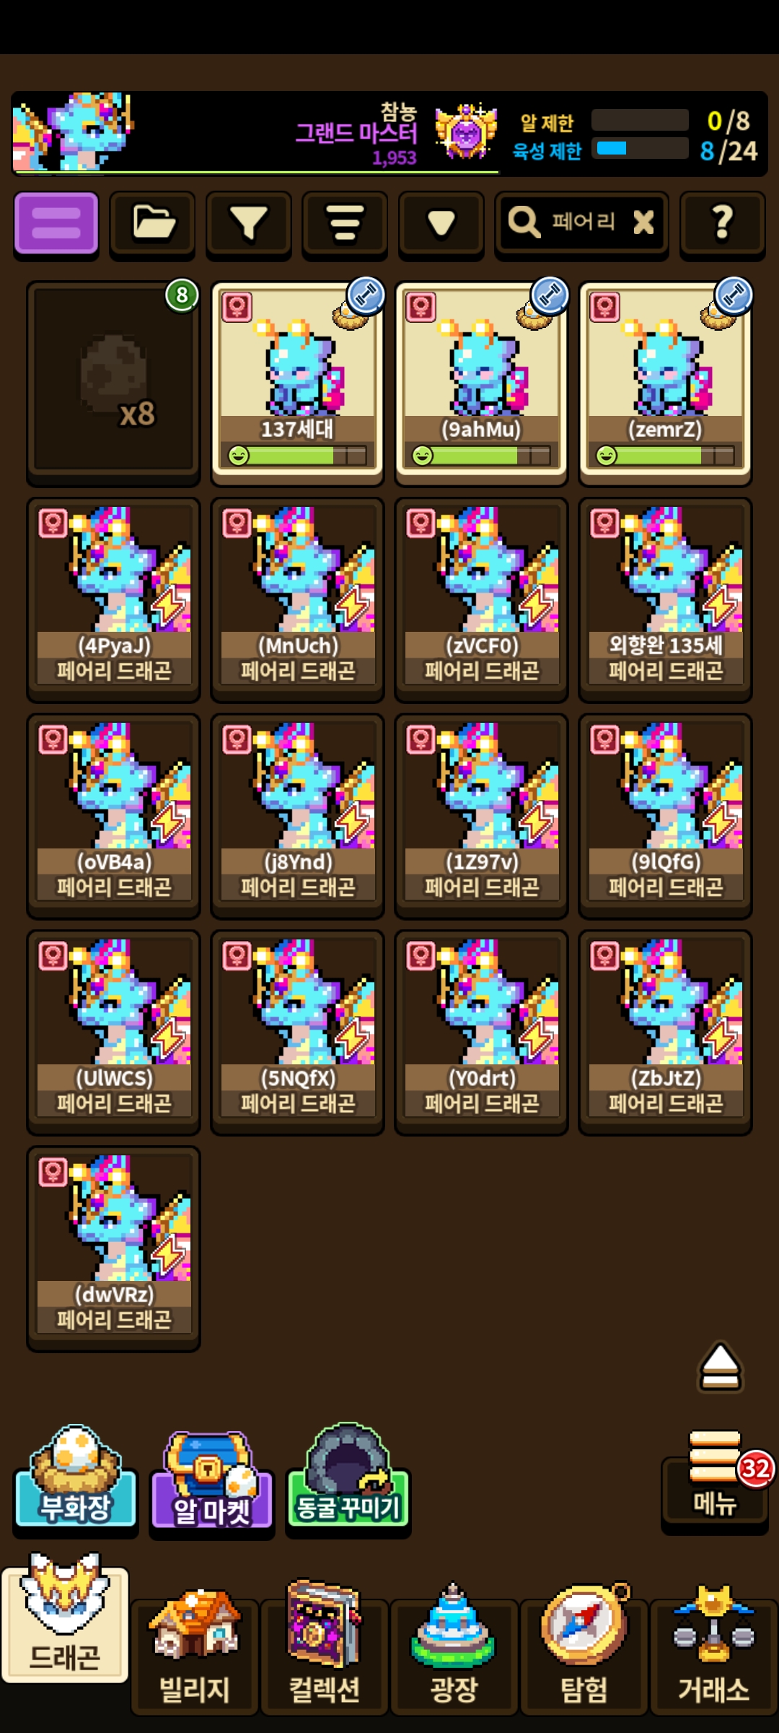Open the question mark help button
This screenshot has height=1733, width=779.
tap(722, 223)
